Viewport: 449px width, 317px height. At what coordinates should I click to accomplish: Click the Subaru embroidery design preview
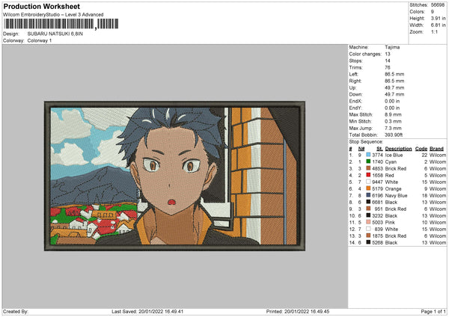pyautogui.click(x=174, y=176)
